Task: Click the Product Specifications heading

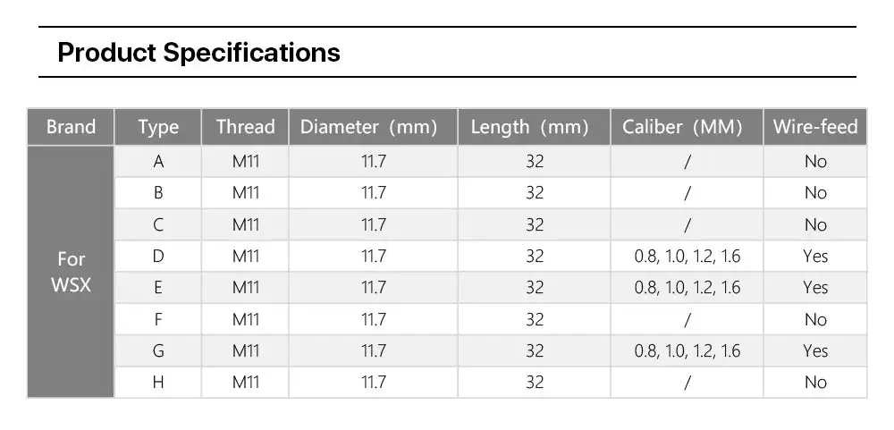Action: pos(199,53)
